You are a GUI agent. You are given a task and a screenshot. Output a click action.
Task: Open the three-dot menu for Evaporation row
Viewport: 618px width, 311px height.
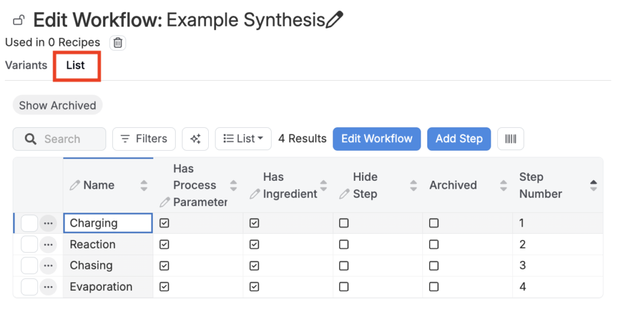48,287
